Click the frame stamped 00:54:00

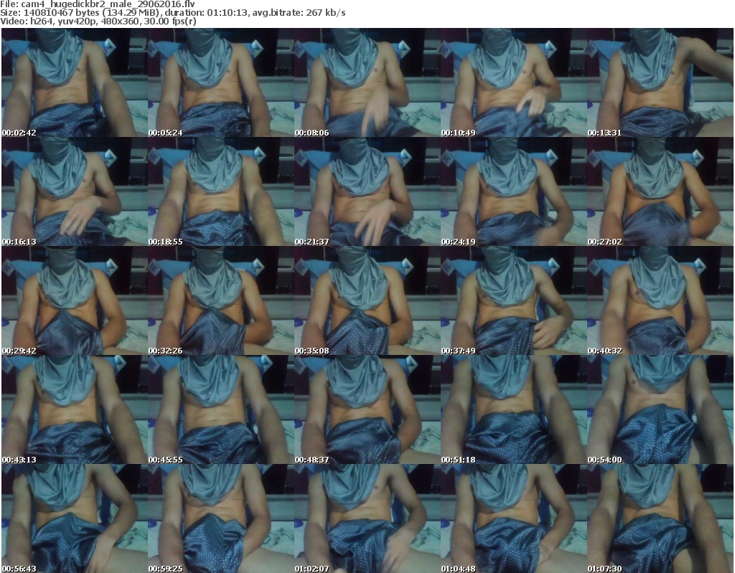coord(660,409)
